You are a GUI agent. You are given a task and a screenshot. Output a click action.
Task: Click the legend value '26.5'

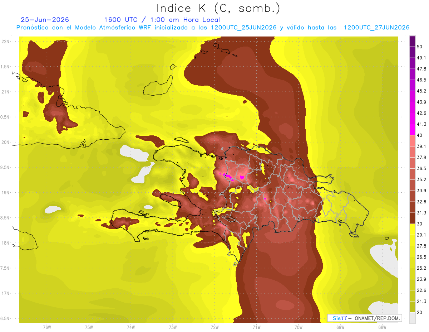point(421,257)
